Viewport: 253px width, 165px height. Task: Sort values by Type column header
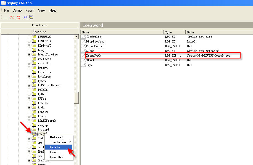[175, 32]
